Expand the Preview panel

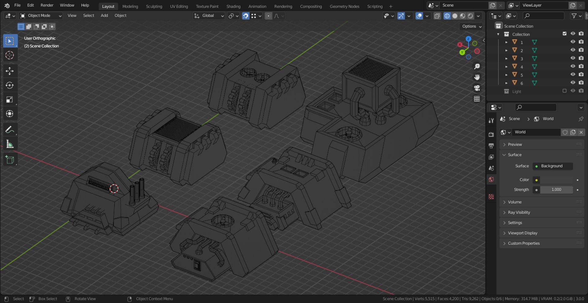pyautogui.click(x=541, y=144)
